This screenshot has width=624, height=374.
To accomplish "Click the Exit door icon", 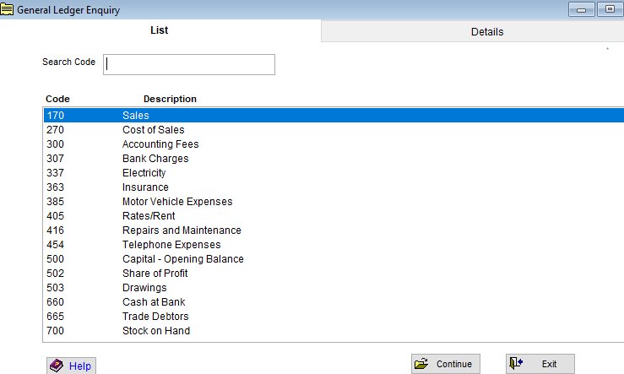I will [x=516, y=364].
